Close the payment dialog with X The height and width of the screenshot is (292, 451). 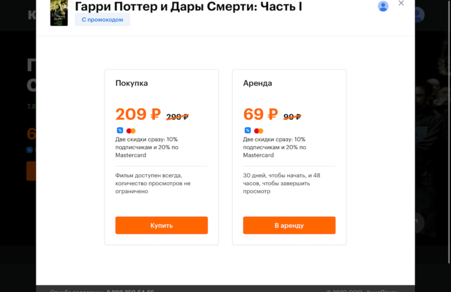[401, 3]
